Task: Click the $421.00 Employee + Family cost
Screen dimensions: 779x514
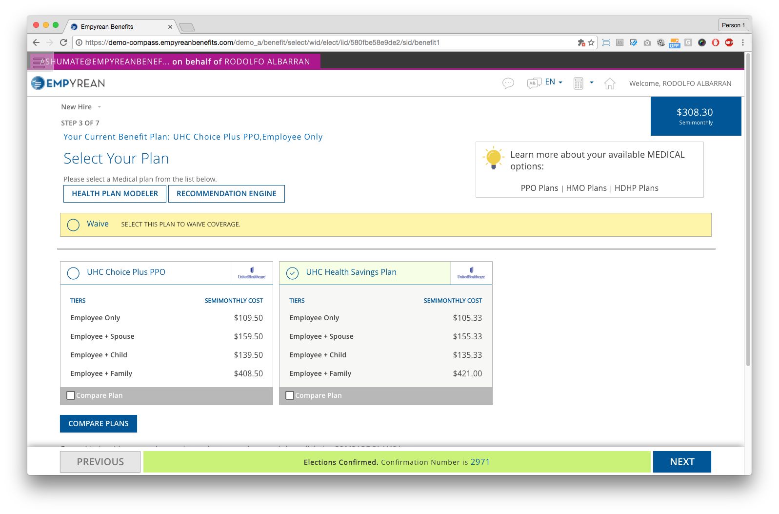Action: [x=467, y=373]
